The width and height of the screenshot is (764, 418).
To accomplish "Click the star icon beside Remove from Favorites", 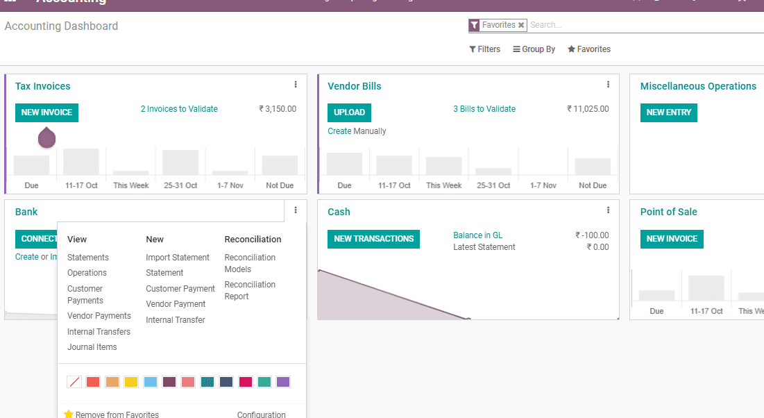I will (69, 414).
